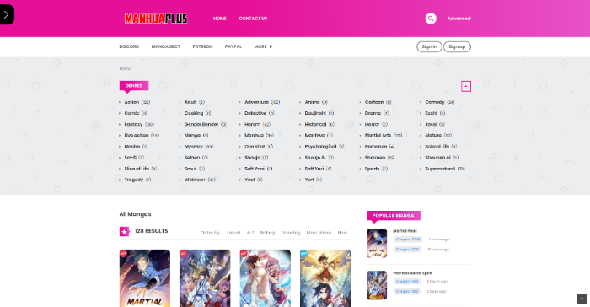Filter by the Action genre

tap(131, 102)
